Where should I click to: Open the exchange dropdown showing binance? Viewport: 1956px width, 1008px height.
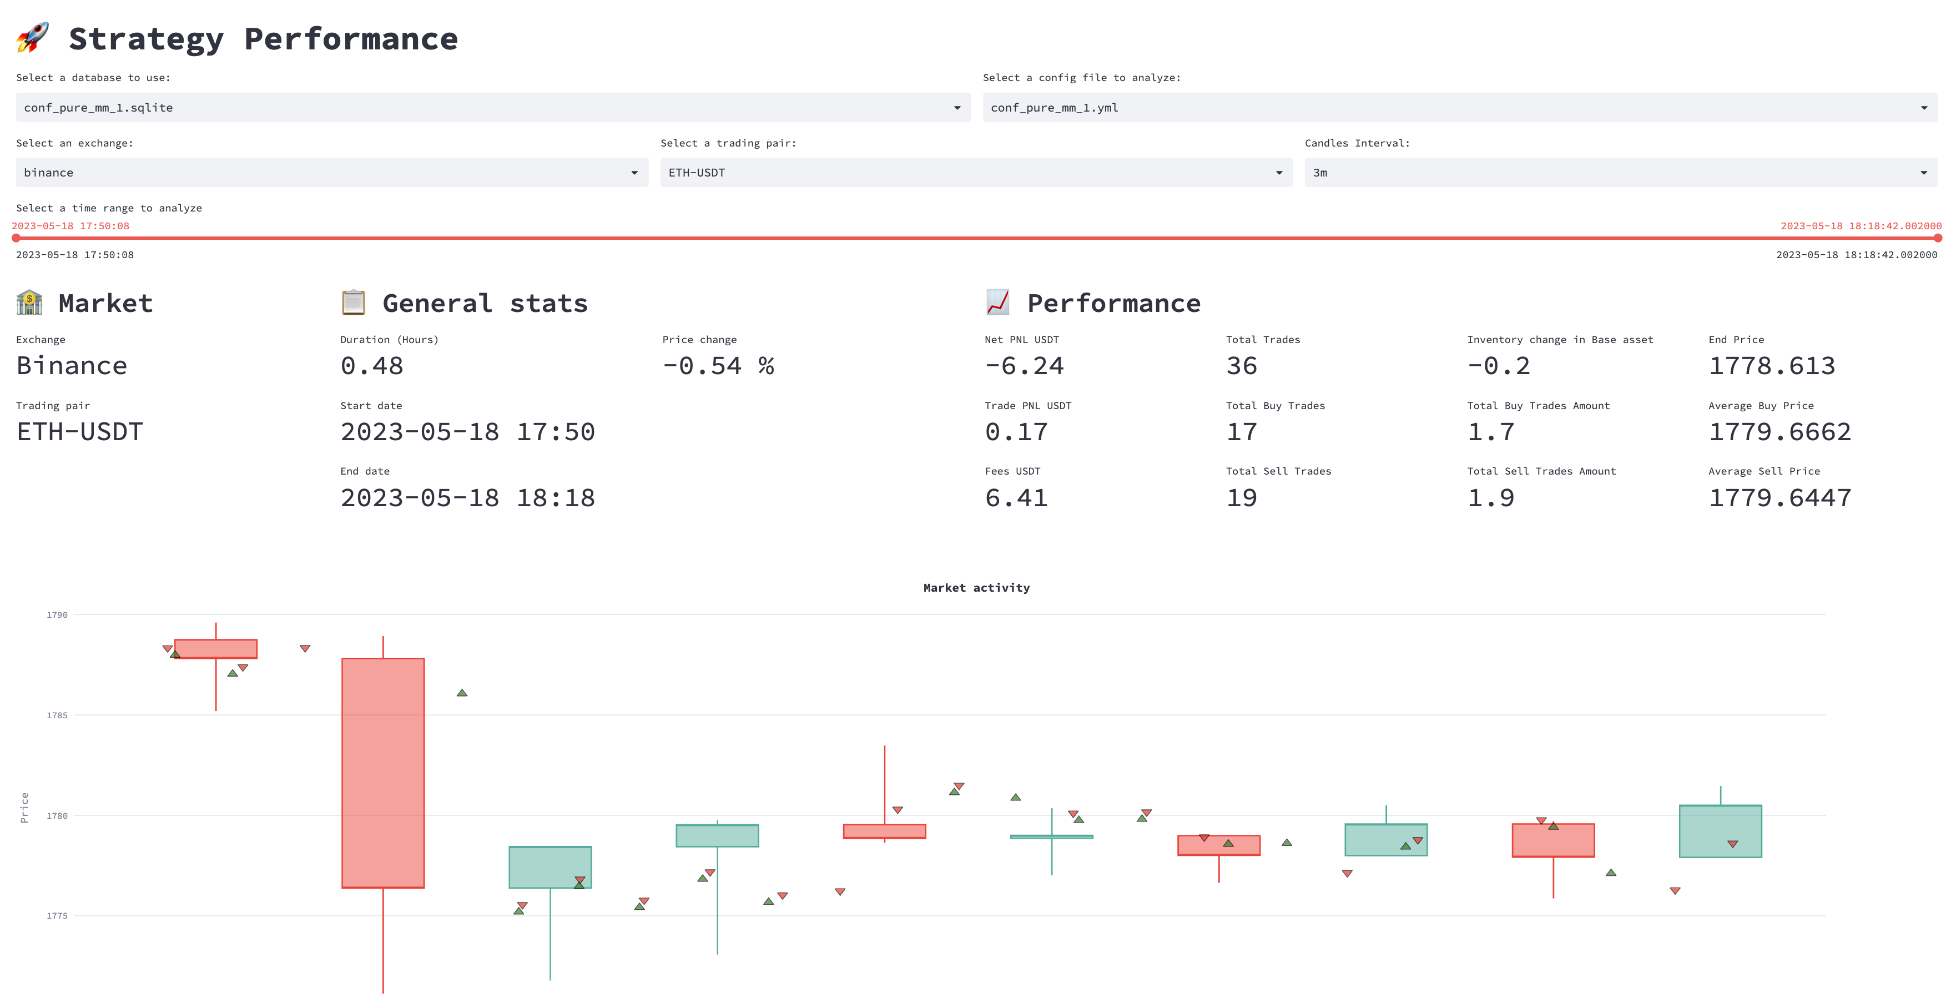tap(634, 173)
